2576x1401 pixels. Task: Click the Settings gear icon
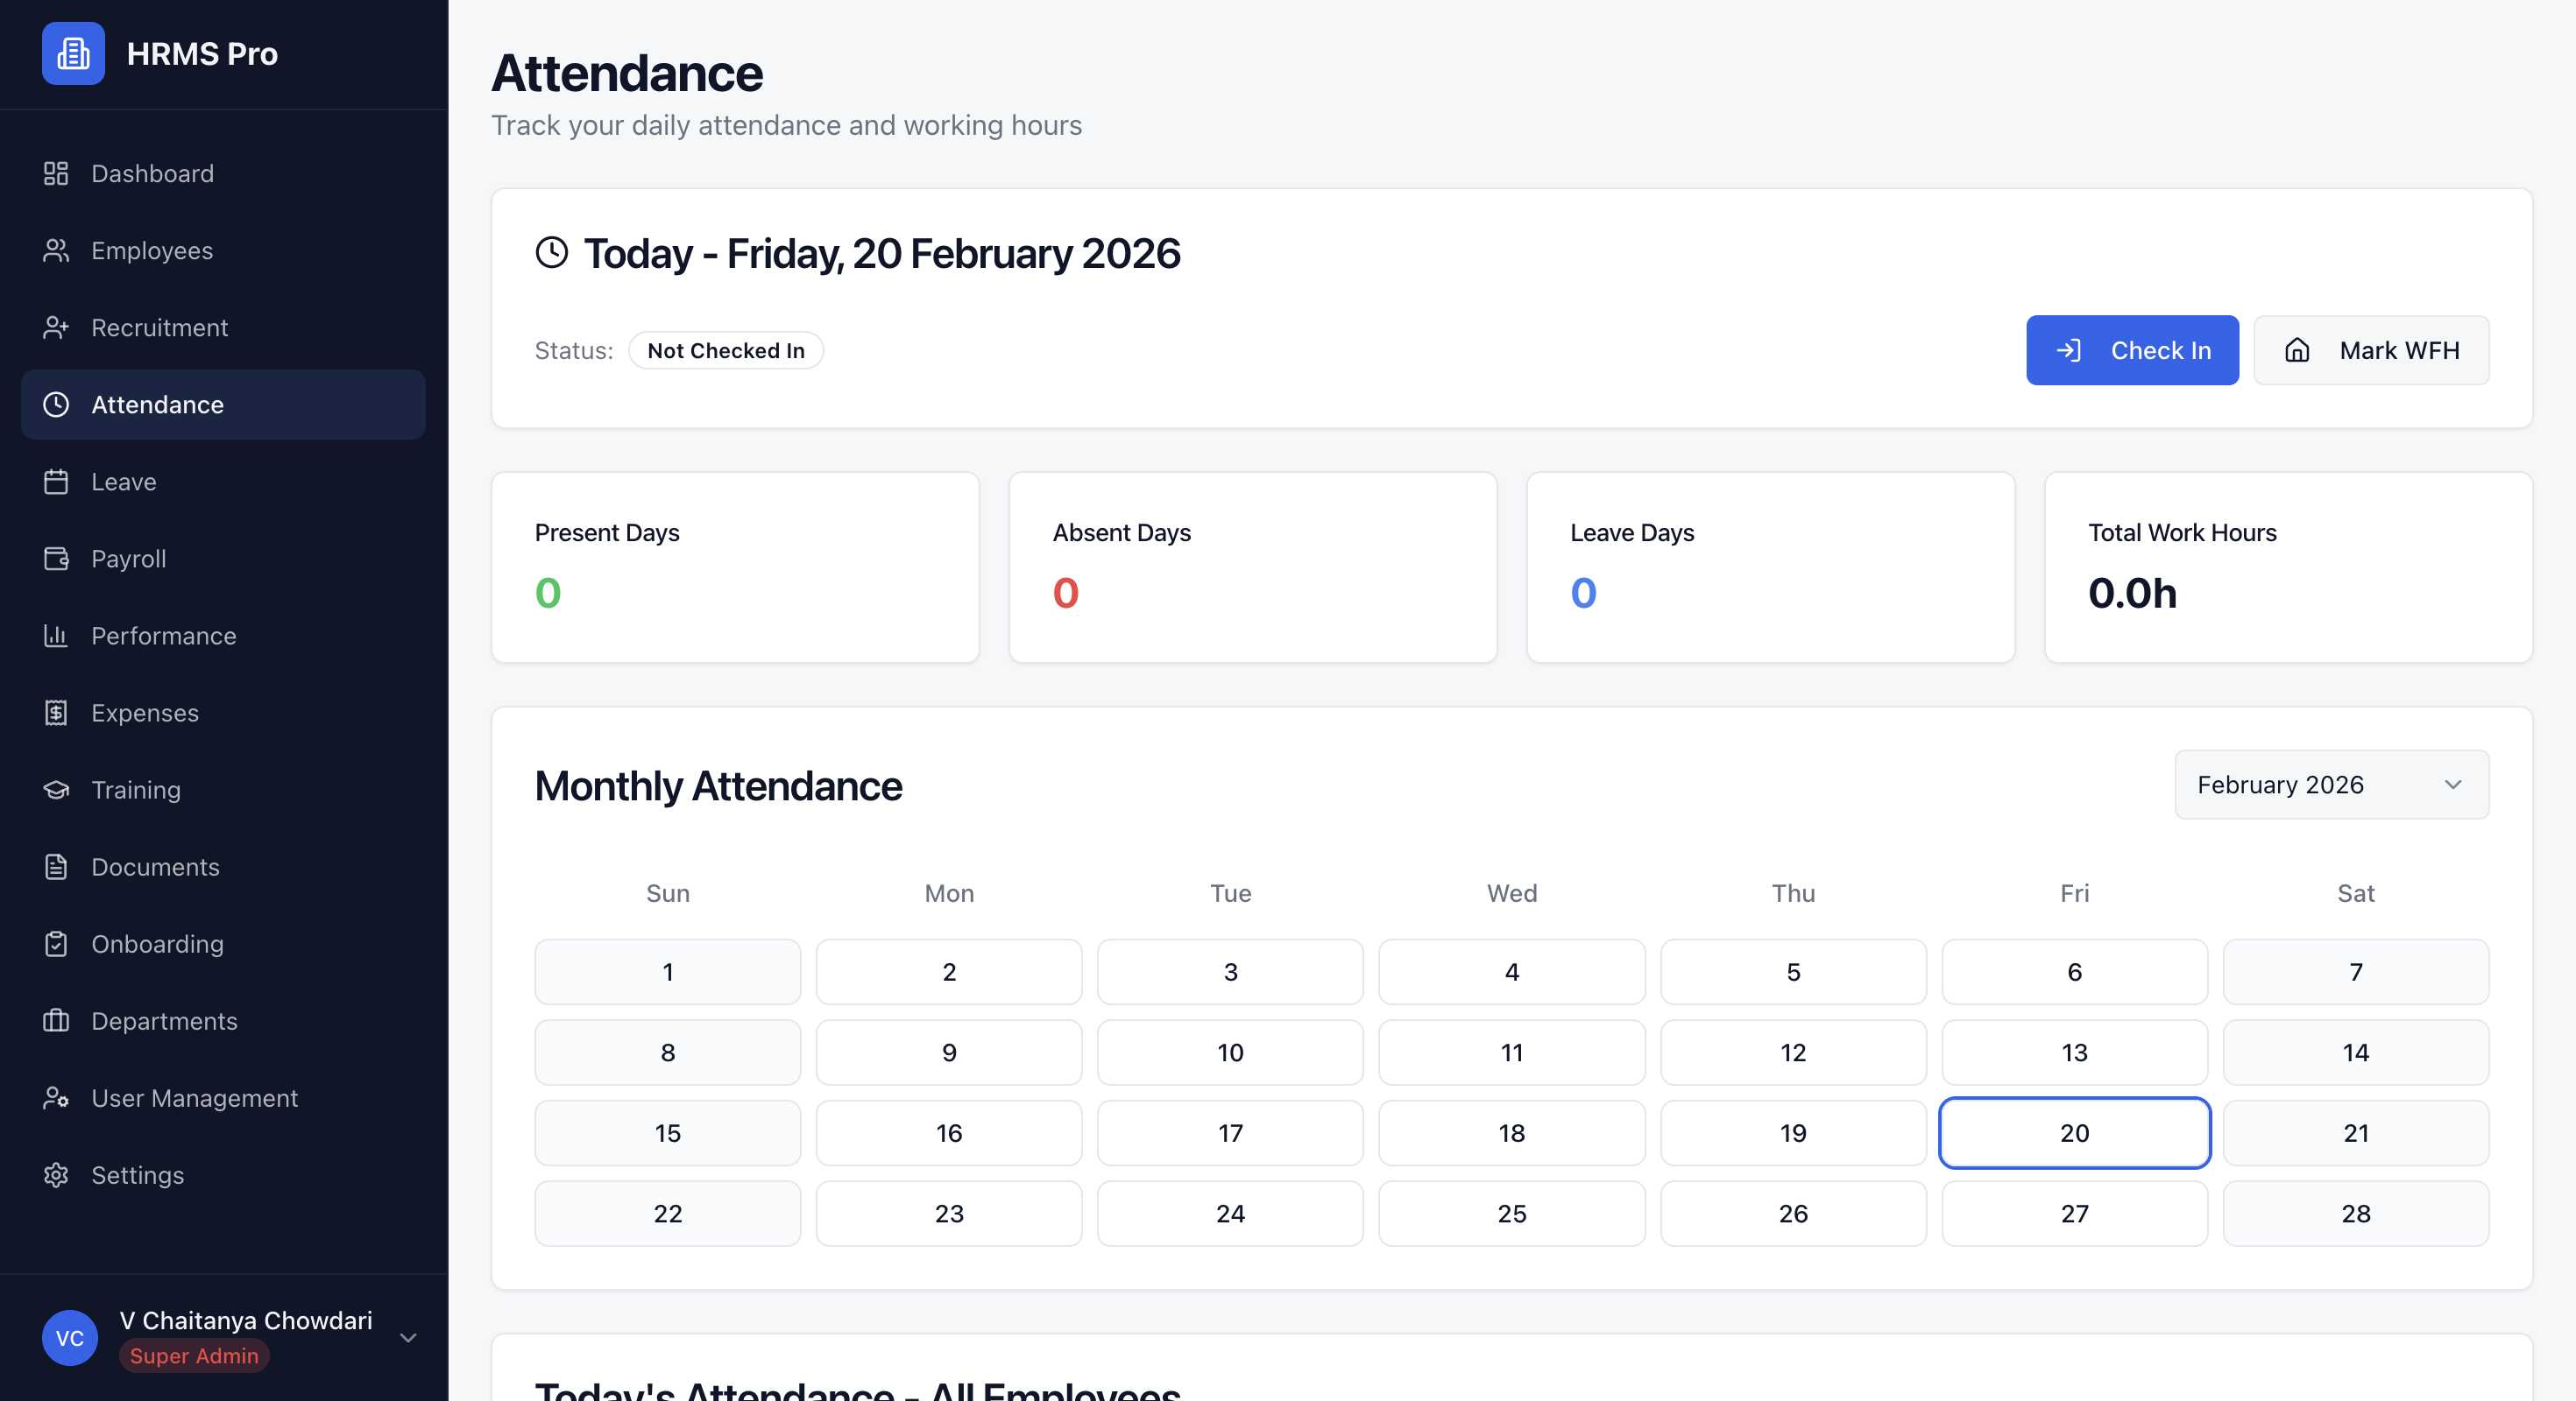point(56,1173)
